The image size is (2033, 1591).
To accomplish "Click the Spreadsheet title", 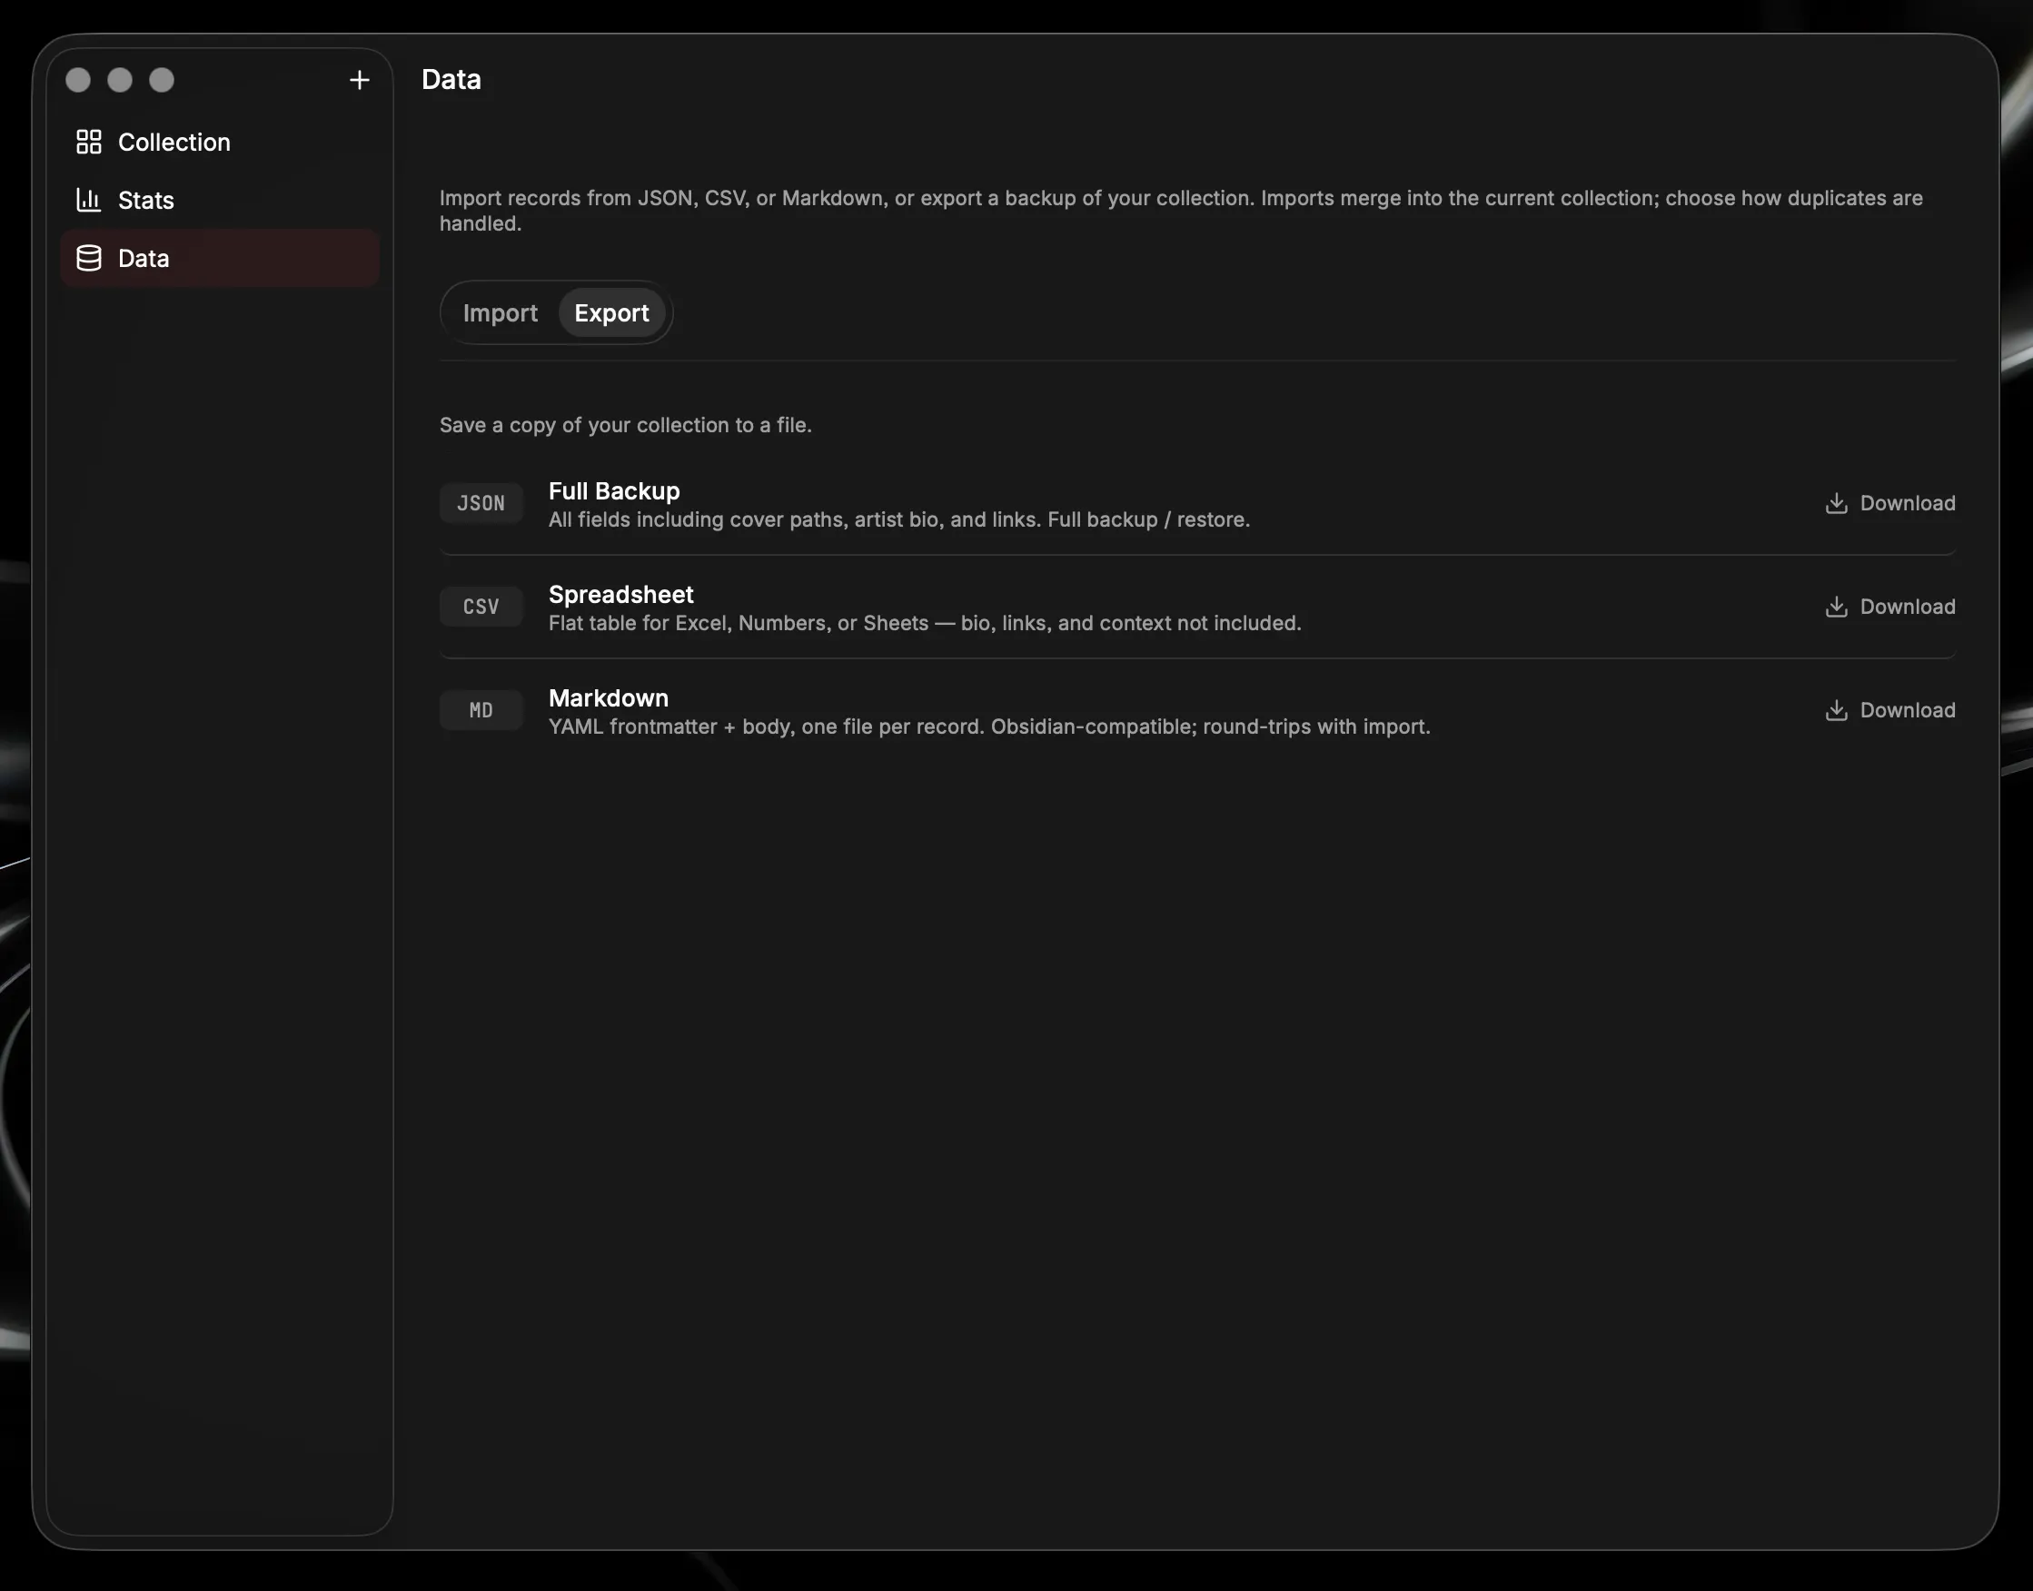I will tap(620, 594).
